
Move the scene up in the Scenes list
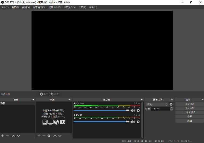[14, 136]
